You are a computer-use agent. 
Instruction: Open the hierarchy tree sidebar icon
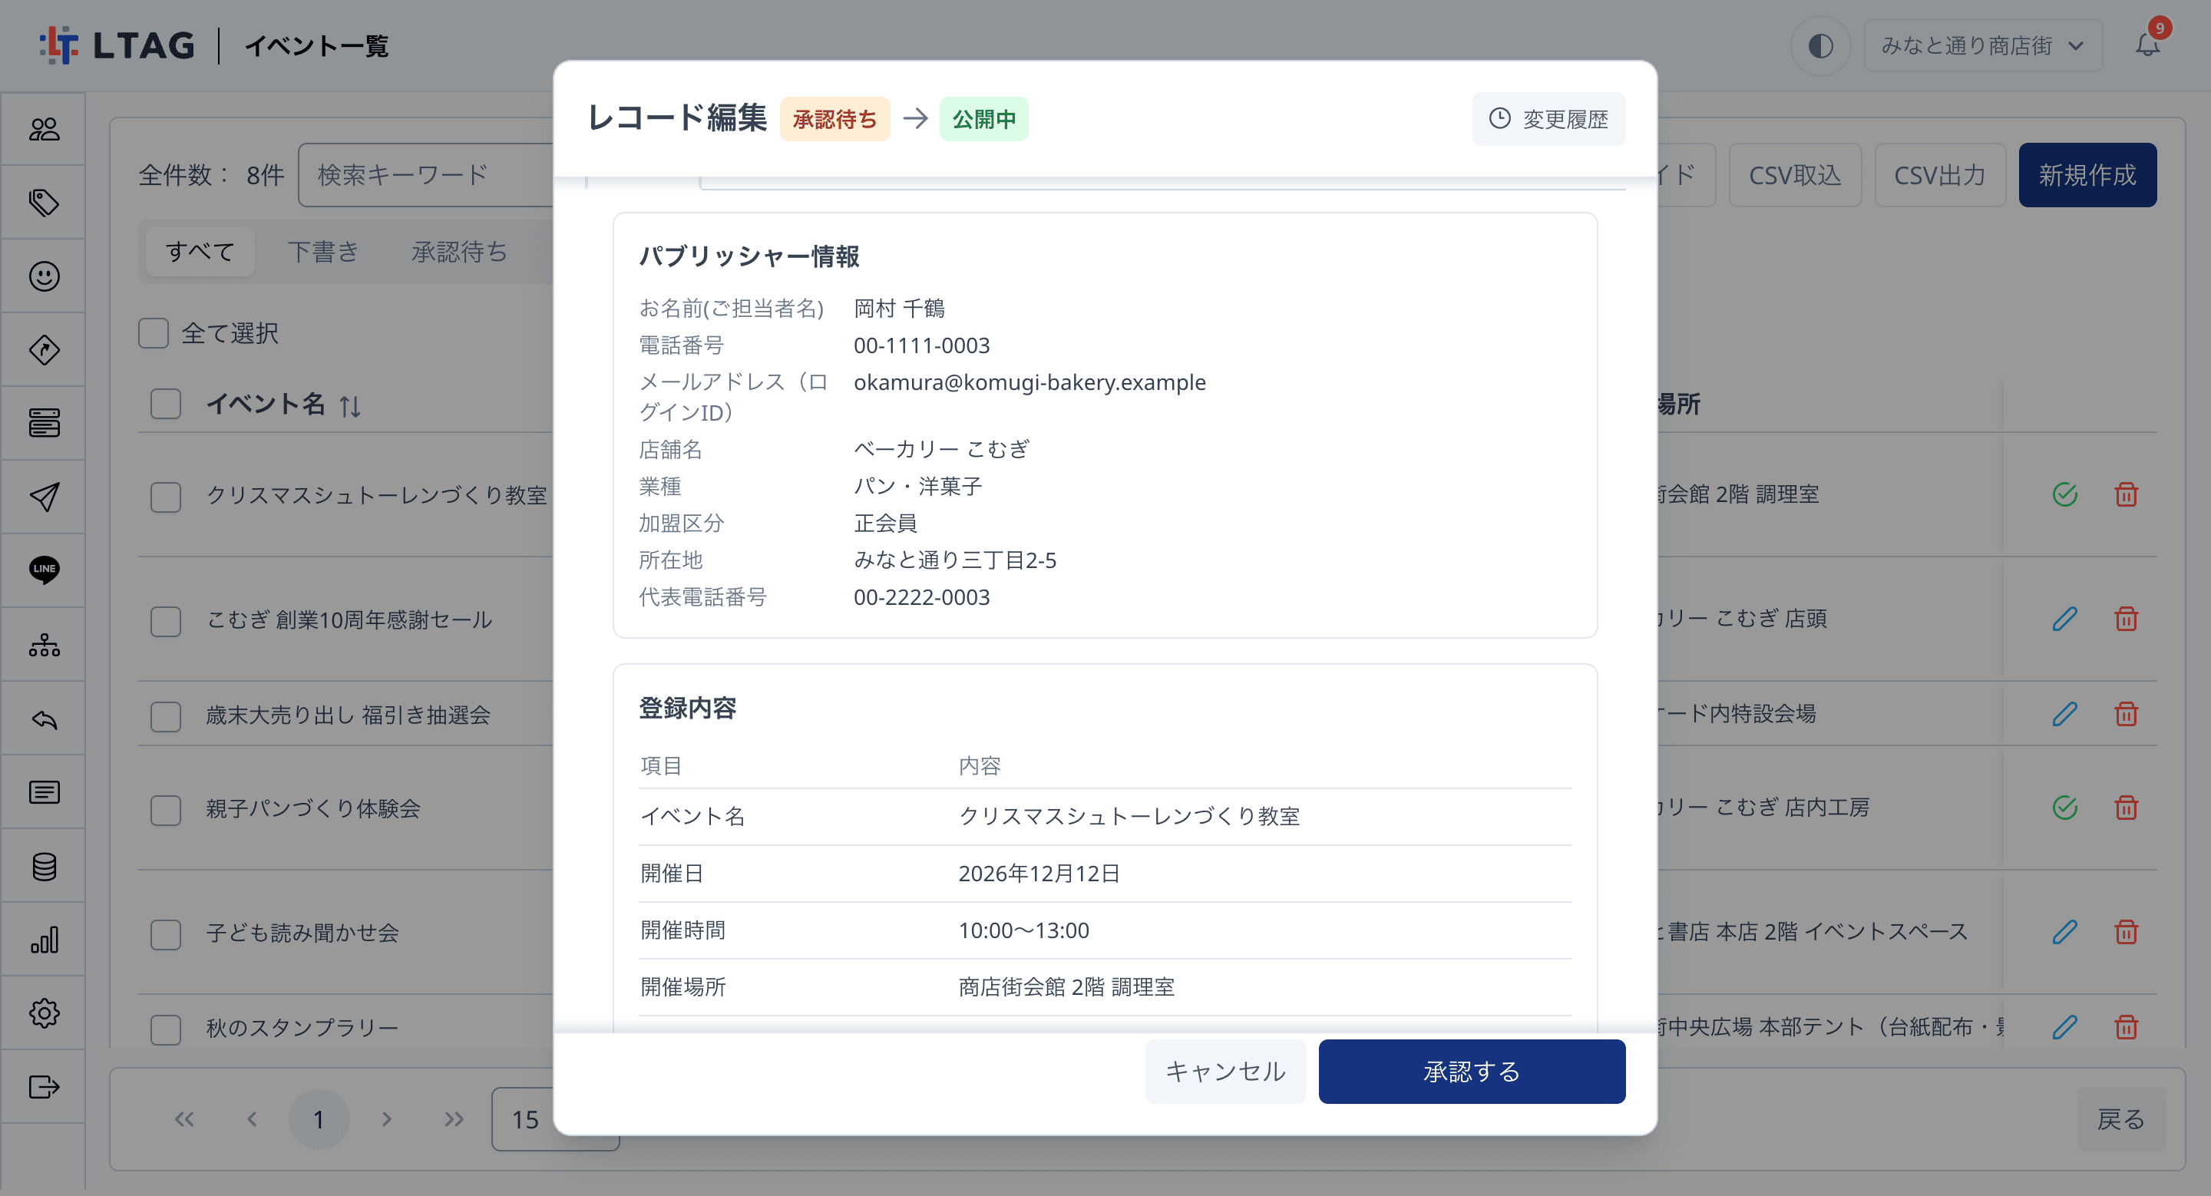pos(44,644)
